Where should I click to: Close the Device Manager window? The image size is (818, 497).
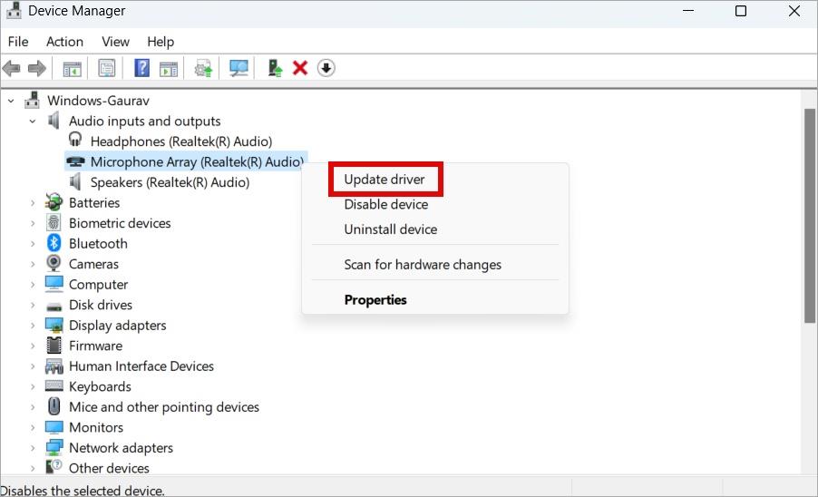[x=794, y=11]
